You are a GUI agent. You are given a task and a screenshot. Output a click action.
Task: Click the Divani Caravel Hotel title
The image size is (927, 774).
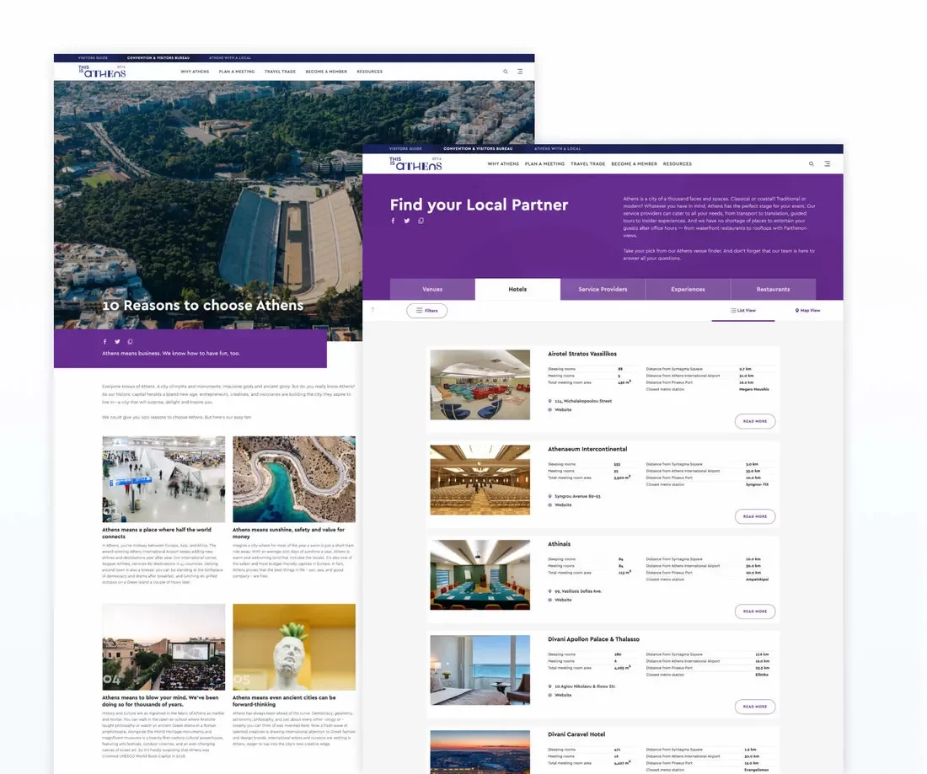(576, 734)
